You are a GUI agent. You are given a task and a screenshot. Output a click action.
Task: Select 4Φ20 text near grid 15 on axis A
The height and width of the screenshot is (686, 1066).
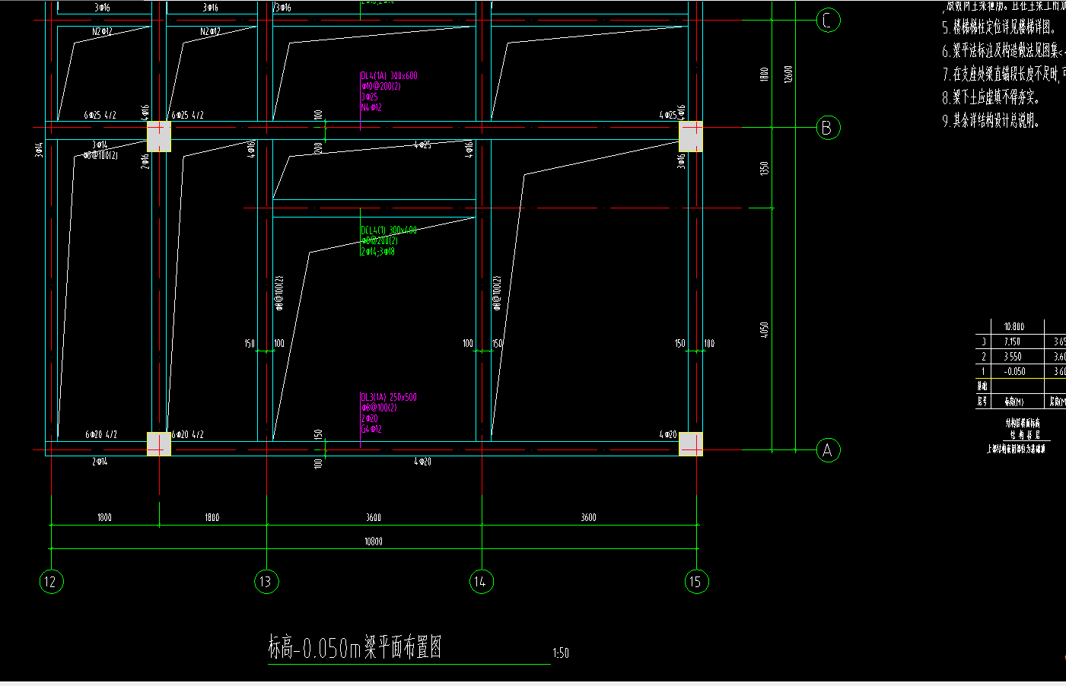click(x=667, y=435)
